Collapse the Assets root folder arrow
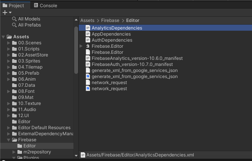252x161 pixels. point(3,37)
